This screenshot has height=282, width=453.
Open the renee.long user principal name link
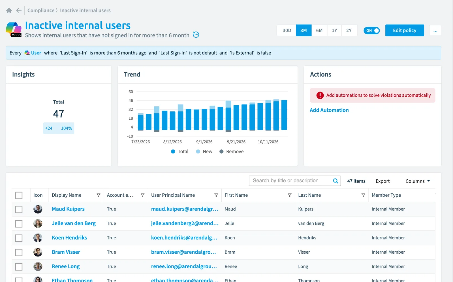pyautogui.click(x=184, y=266)
